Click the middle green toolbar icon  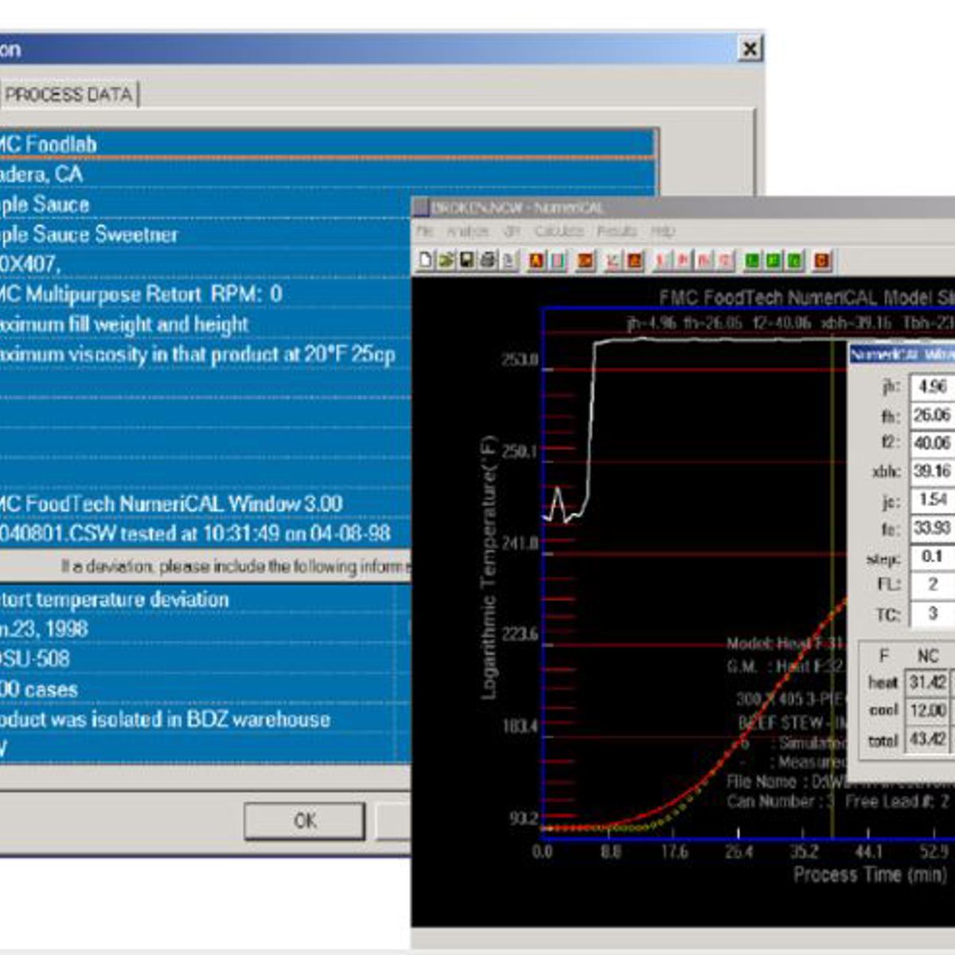(x=774, y=259)
